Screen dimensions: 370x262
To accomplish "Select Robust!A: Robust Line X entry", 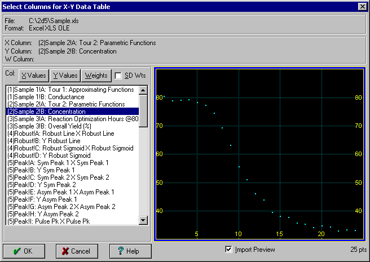I will coord(60,134).
